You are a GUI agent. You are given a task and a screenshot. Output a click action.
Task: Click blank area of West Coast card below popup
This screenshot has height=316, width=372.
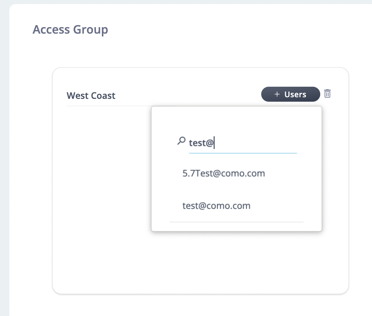200,262
